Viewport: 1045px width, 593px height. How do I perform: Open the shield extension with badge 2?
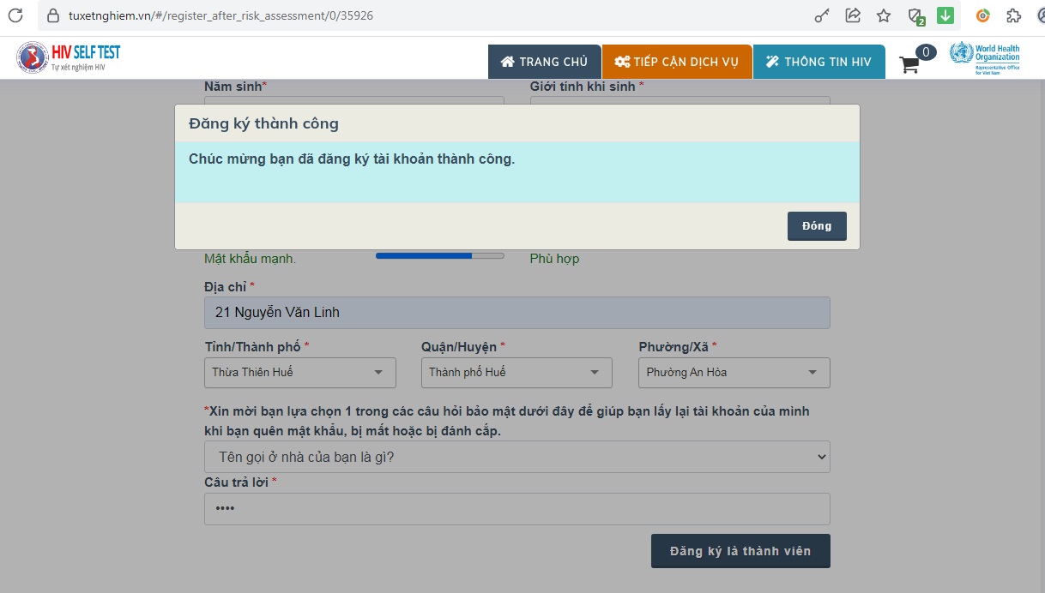[x=915, y=15]
